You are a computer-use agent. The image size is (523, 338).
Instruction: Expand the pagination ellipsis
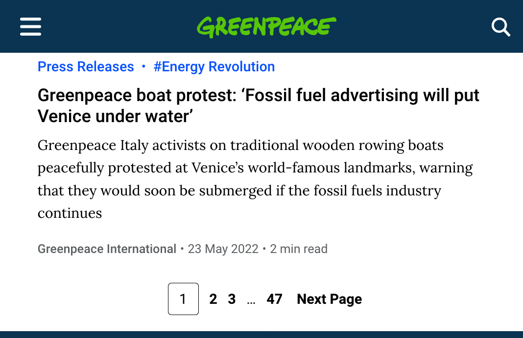[x=251, y=302]
